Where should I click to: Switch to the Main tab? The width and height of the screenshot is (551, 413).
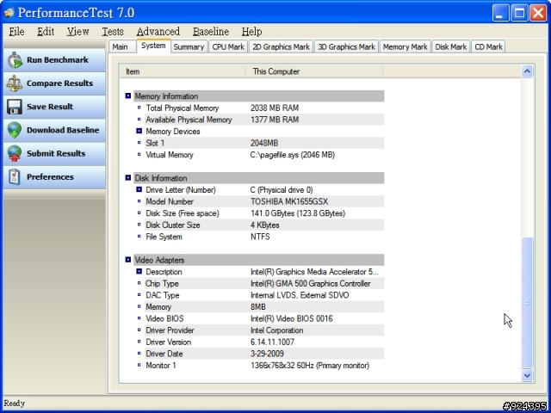coord(121,46)
